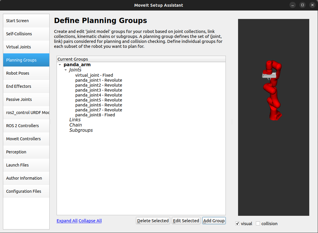Open the Configuration Files tab
Image resolution: width=318 pixels, height=233 pixels.
[26, 191]
